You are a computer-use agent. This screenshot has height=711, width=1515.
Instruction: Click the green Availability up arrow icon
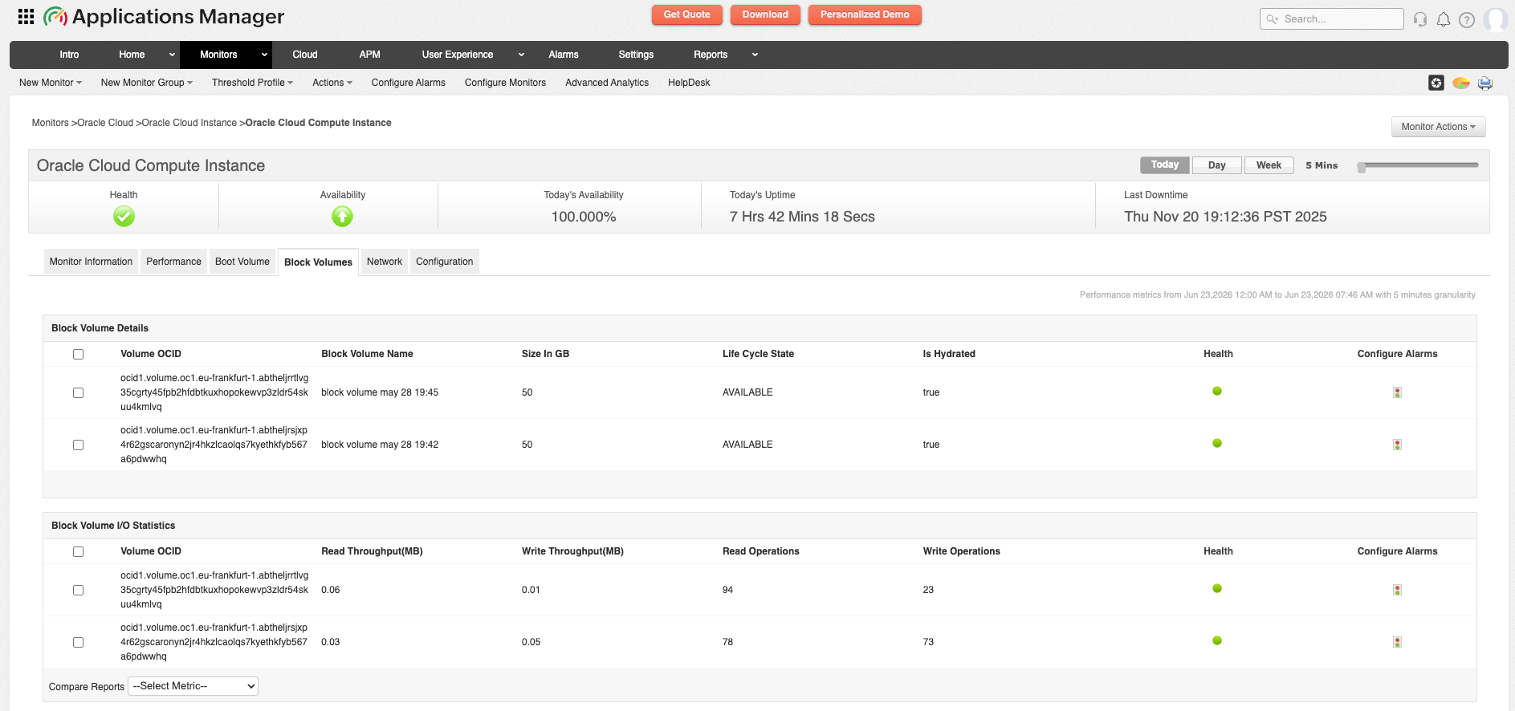pos(342,217)
